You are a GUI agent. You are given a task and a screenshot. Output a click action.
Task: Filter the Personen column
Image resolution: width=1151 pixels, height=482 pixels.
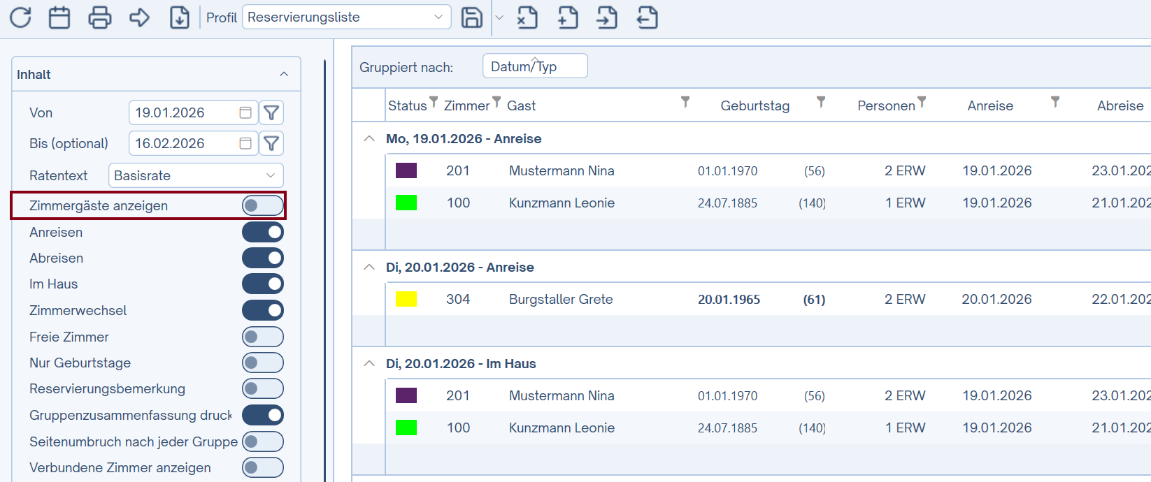point(922,102)
